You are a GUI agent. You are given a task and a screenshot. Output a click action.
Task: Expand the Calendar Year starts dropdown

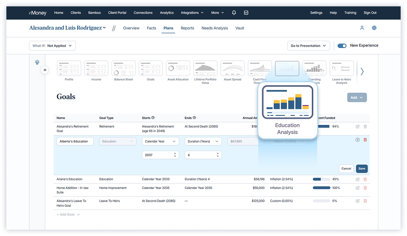pos(160,142)
